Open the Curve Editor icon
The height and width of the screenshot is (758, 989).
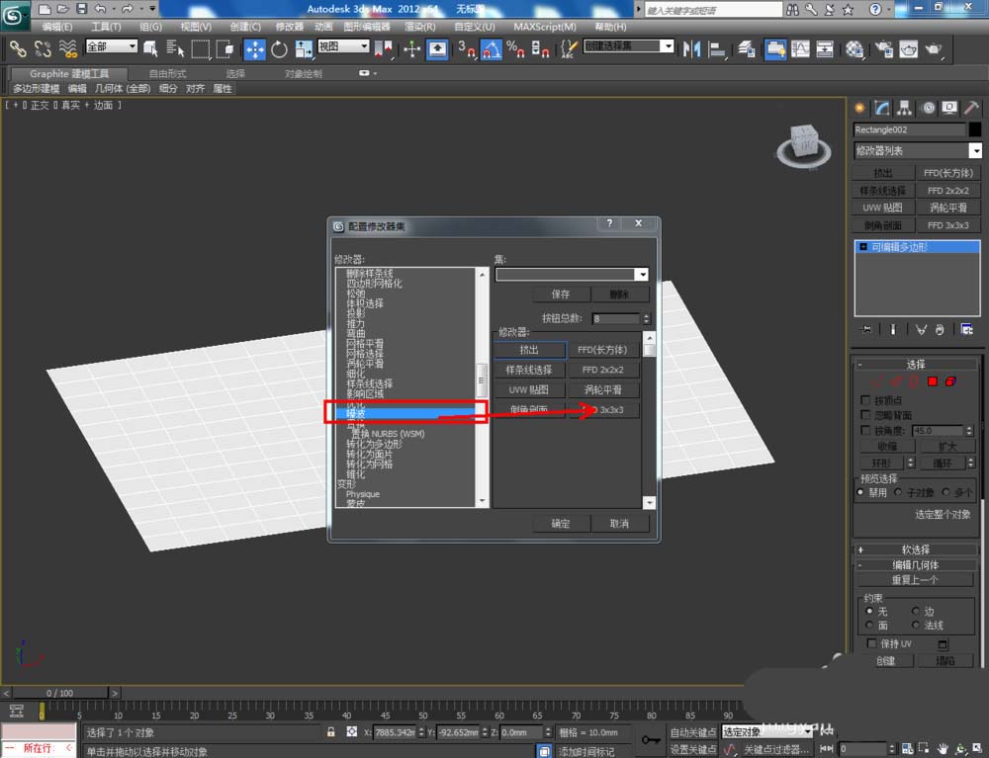[x=800, y=49]
